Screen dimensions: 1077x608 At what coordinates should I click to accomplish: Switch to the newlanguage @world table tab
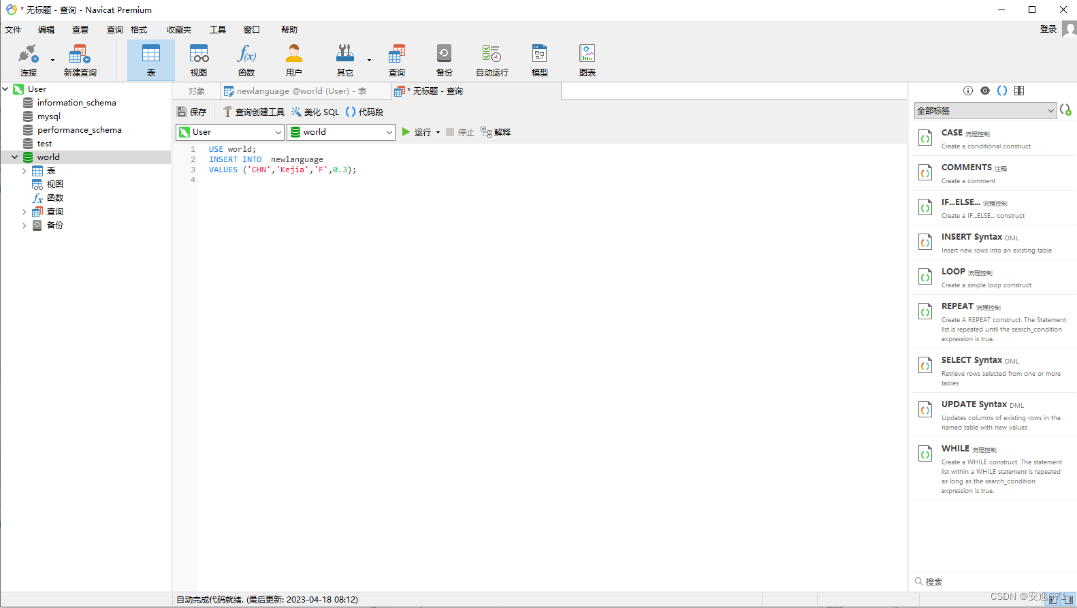coord(306,91)
